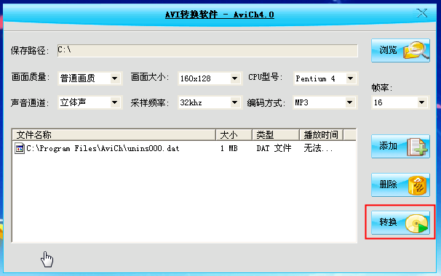Screen dimensions: 441x276
Task: Start conversion with the 转换 button
Action: (x=400, y=223)
